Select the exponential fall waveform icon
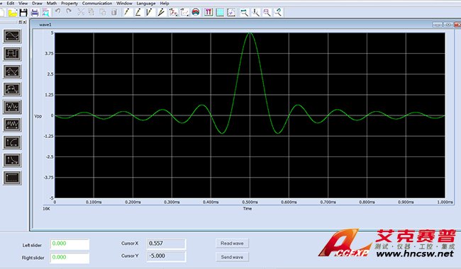Viewport: 461px width, 269px height. pos(12,160)
